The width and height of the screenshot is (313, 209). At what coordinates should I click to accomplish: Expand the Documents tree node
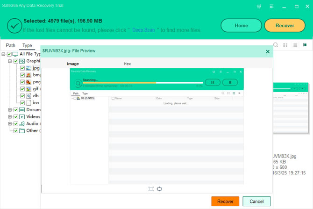pos(10,110)
